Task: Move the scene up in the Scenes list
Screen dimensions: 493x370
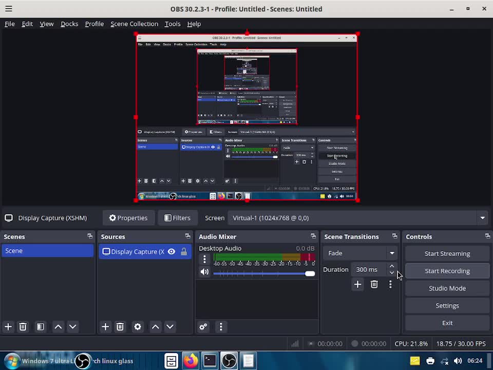Action: tap(58, 327)
